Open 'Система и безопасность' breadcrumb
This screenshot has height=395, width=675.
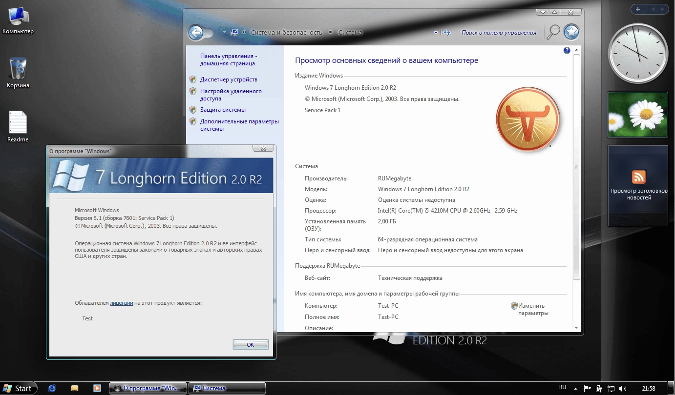tap(286, 33)
